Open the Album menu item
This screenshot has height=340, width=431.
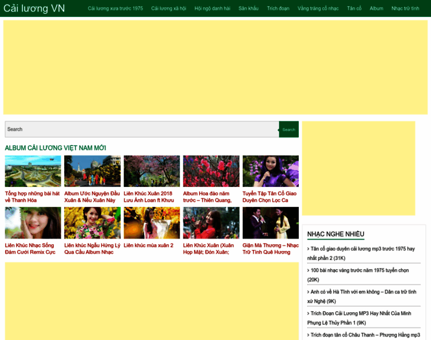[377, 8]
